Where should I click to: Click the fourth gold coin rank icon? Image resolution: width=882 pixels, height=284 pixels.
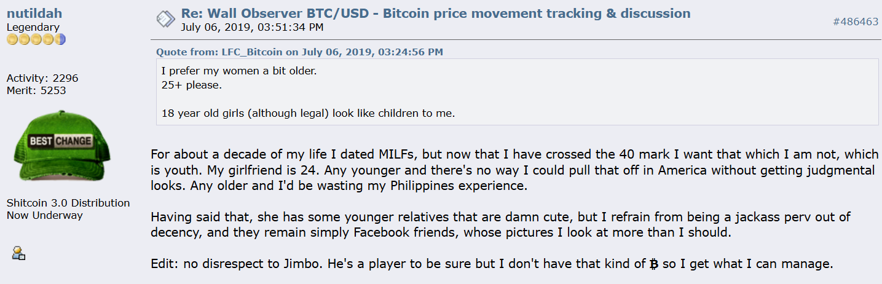pos(47,40)
